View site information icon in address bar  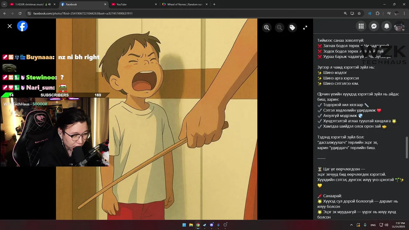coord(29,13)
